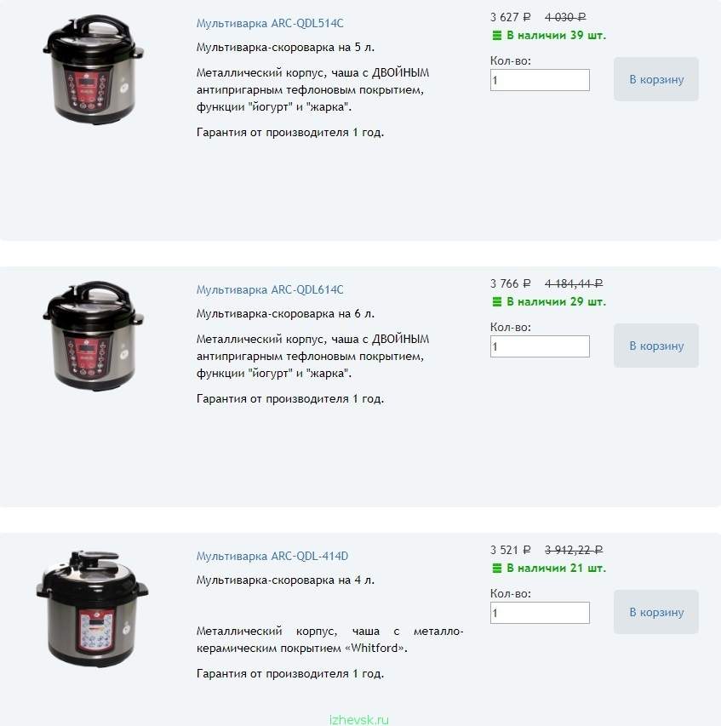The height and width of the screenshot is (726, 721).
Task: Click the green stock icon next to 39 шт.
Action: 496,36
